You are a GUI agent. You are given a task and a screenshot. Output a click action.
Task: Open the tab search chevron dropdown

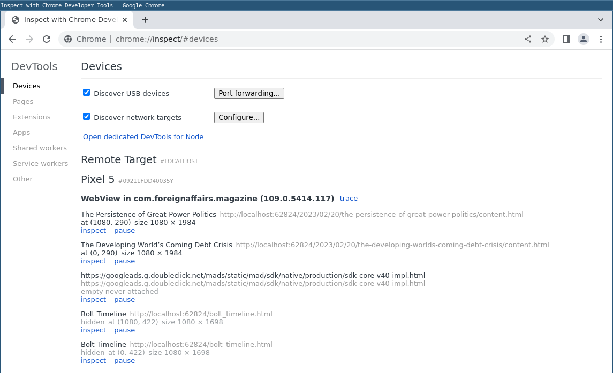pyautogui.click(x=601, y=19)
